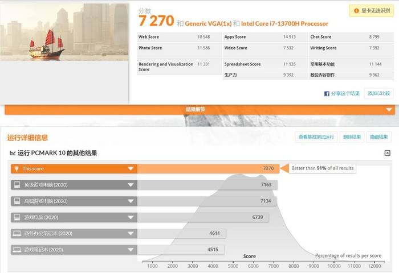Image resolution: width=399 pixels, height=273 pixels.
Task: Click the 4515 score bar value
Action: 213,250
